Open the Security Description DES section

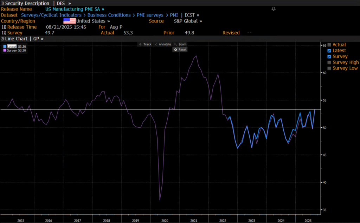[x=36, y=4]
